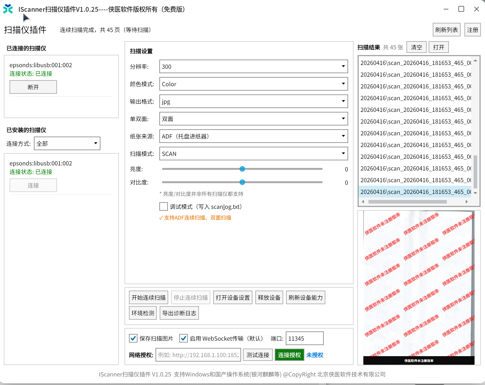Click the 清空 clear results button

[416, 47]
